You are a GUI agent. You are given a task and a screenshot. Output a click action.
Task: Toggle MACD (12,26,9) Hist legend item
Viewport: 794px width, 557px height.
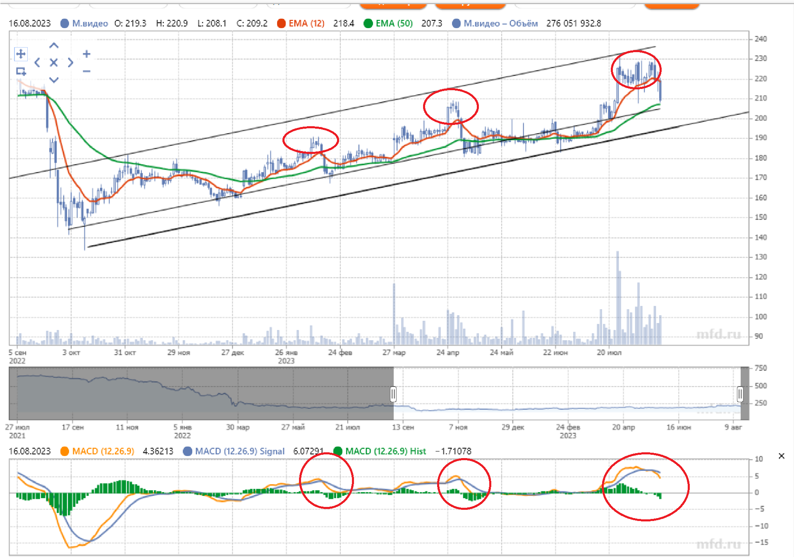click(385, 451)
